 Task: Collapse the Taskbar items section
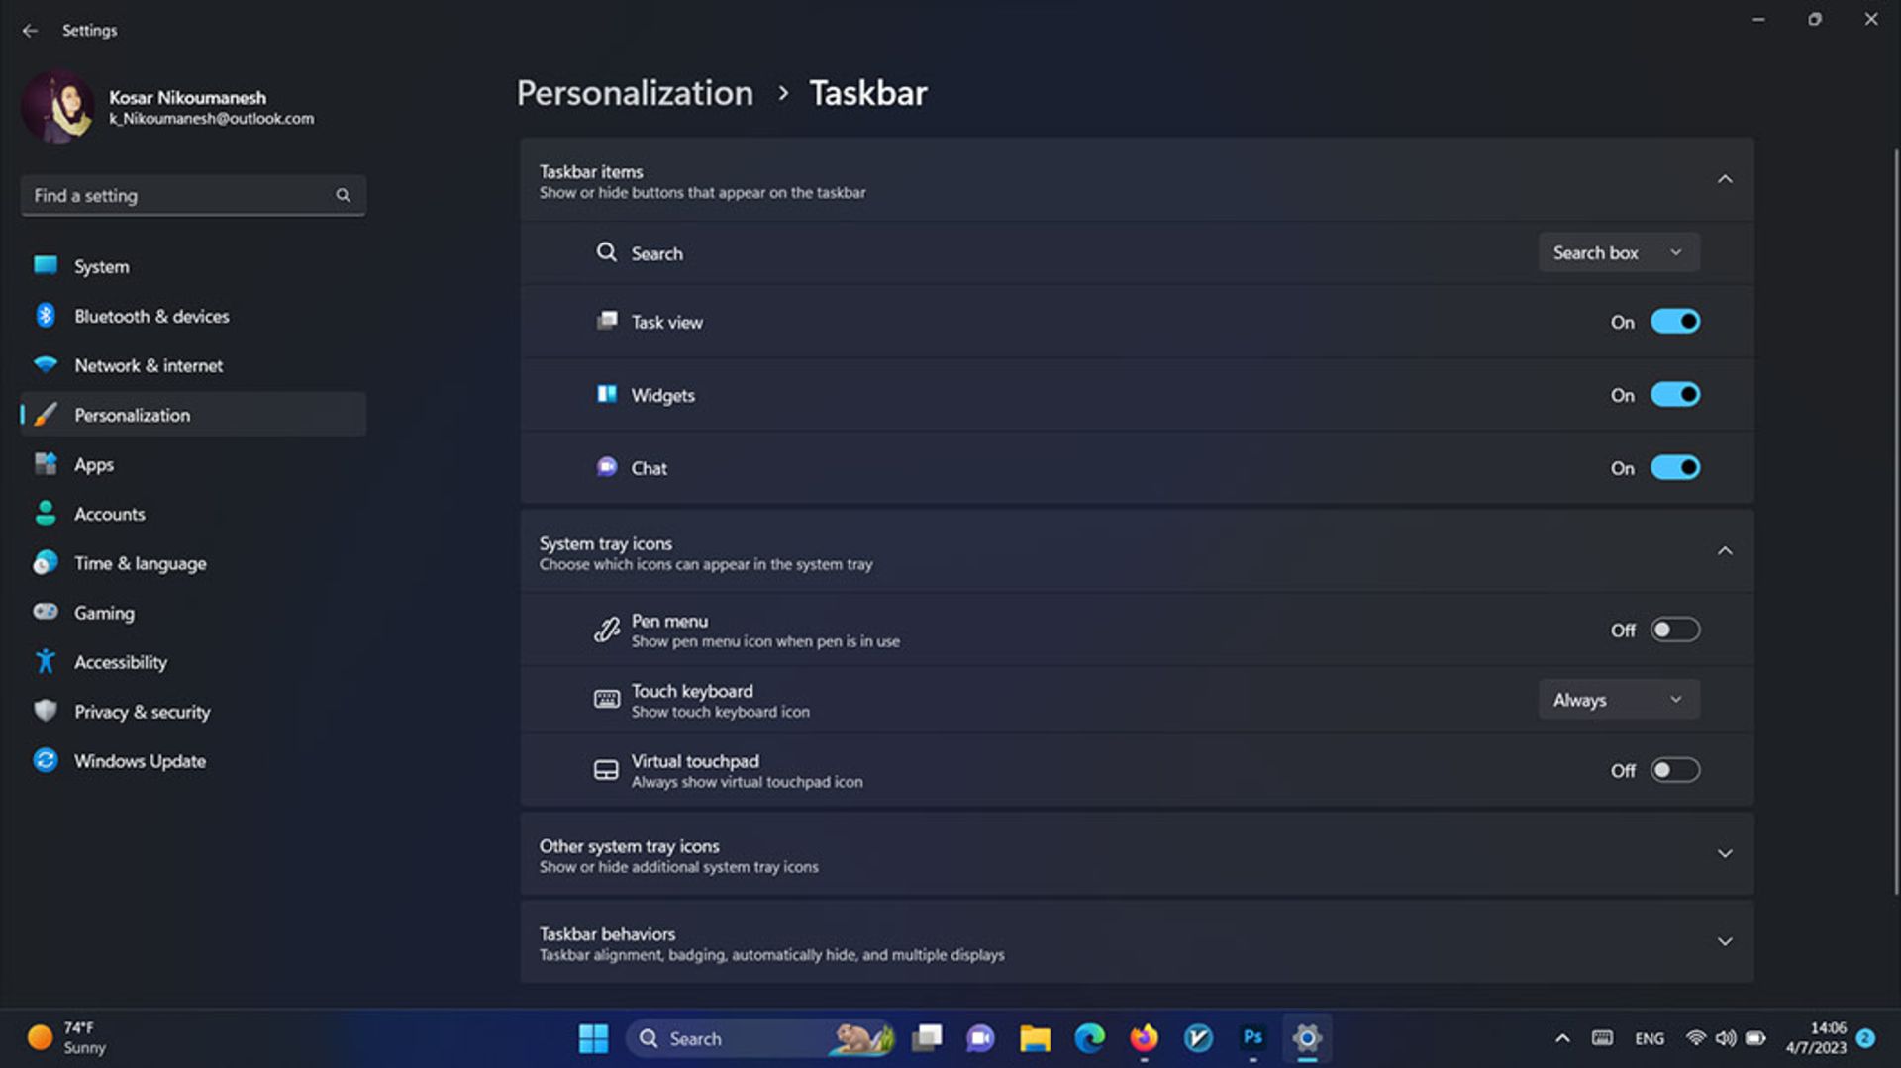coord(1726,179)
